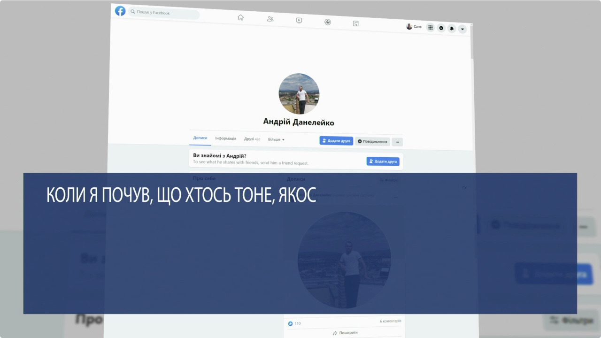Select the Дописи tab

coord(200,138)
